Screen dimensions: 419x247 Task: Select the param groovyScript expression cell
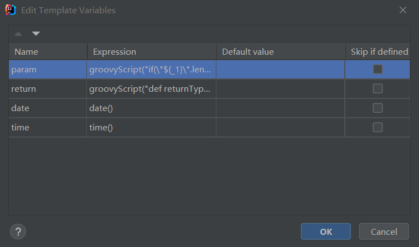pos(151,70)
